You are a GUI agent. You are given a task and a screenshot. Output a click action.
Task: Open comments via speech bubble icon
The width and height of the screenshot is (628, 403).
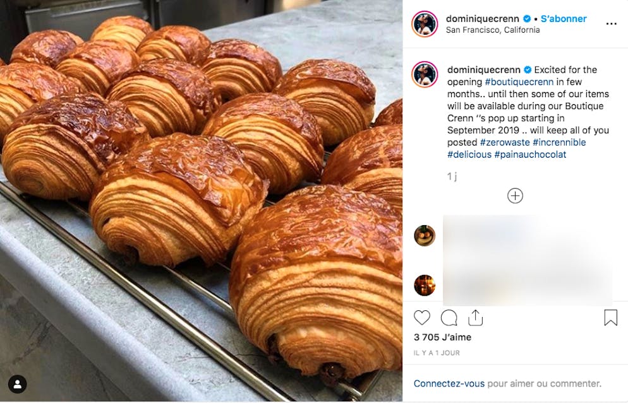(449, 318)
